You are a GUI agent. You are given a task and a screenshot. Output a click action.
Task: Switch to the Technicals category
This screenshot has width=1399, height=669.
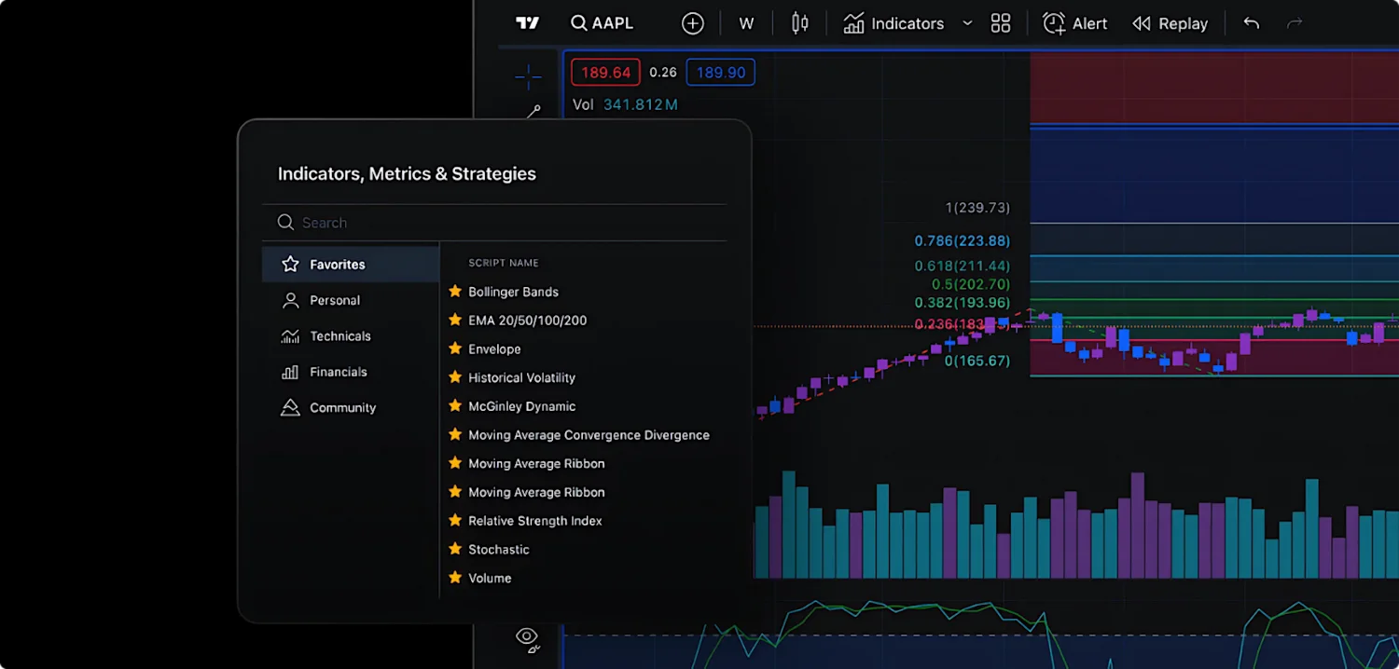[339, 335]
